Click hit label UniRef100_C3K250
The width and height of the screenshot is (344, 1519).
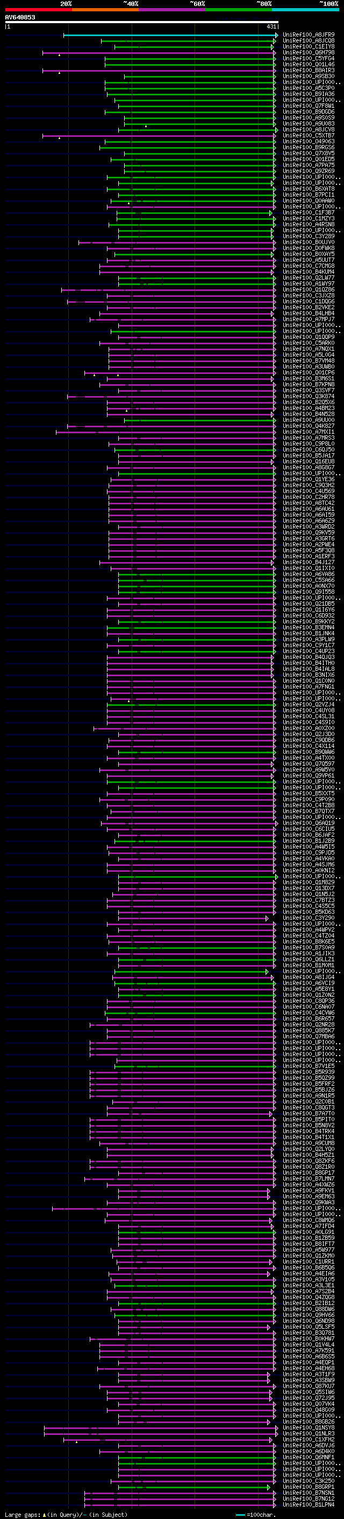[309, 1481]
